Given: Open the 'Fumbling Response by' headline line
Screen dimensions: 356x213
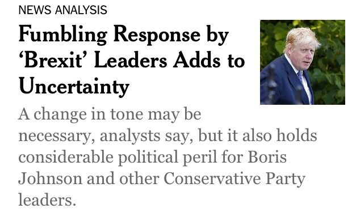Looking at the screenshot, I should (x=124, y=35).
